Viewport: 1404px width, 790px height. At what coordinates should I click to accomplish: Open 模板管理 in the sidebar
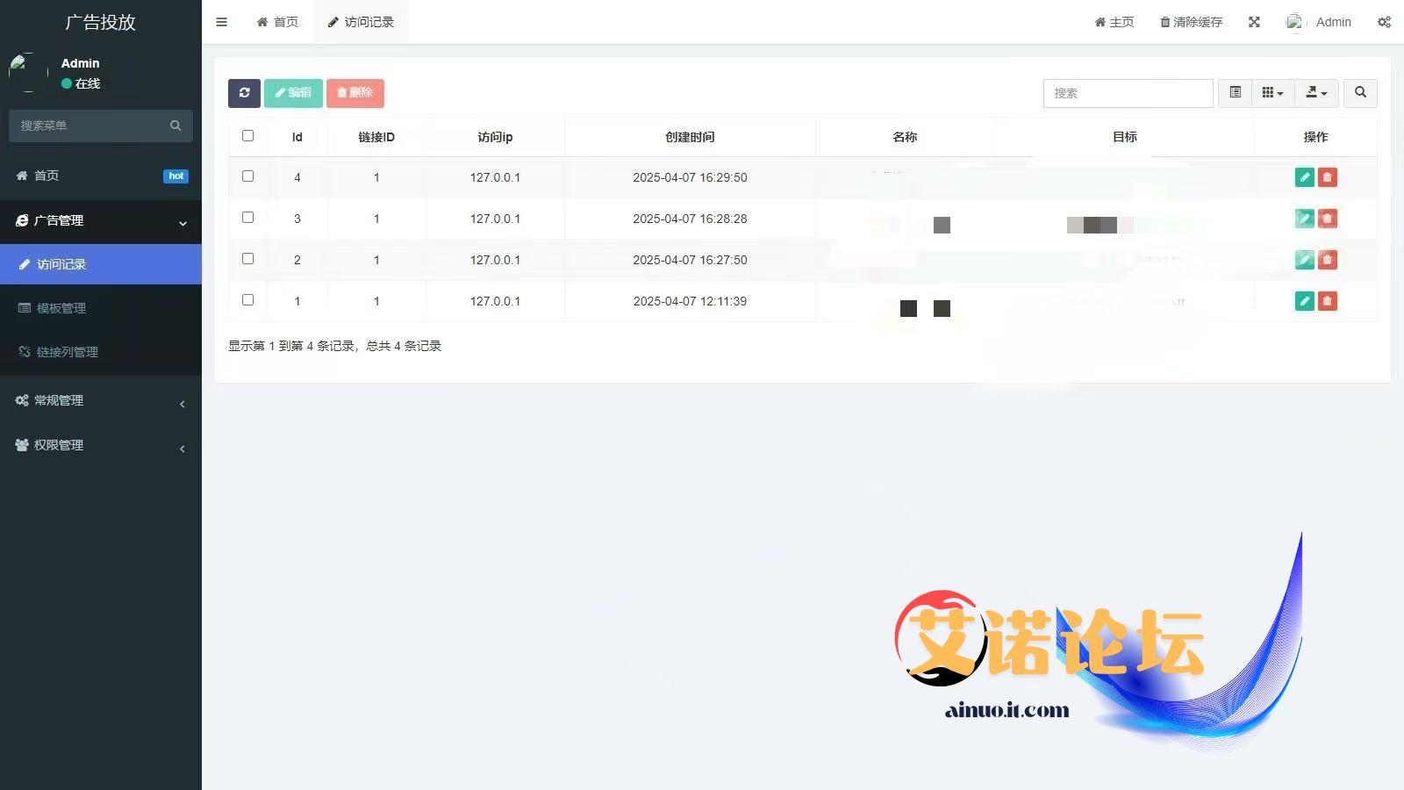pyautogui.click(x=101, y=308)
